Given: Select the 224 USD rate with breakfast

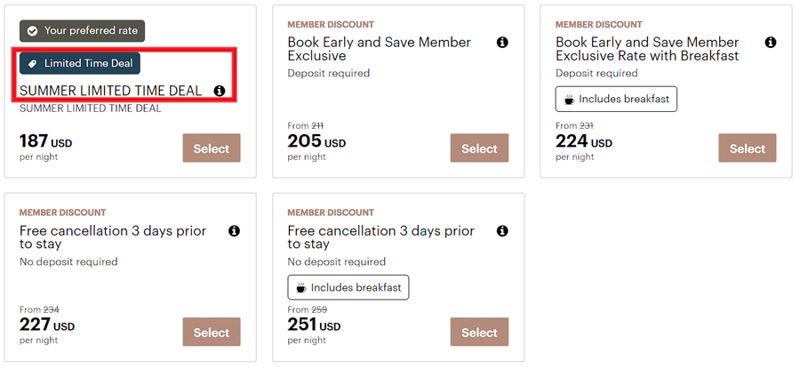Looking at the screenshot, I should coord(748,148).
